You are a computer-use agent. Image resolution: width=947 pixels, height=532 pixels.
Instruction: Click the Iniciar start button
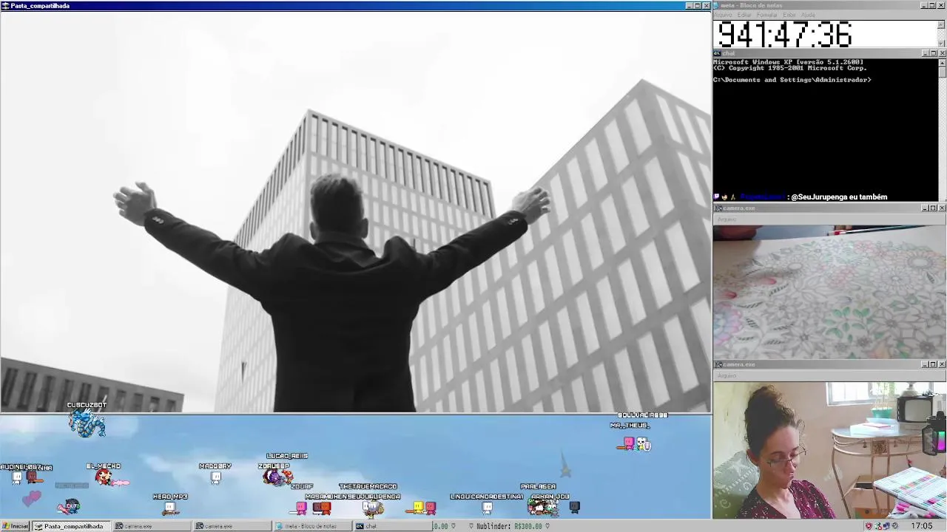(16, 526)
